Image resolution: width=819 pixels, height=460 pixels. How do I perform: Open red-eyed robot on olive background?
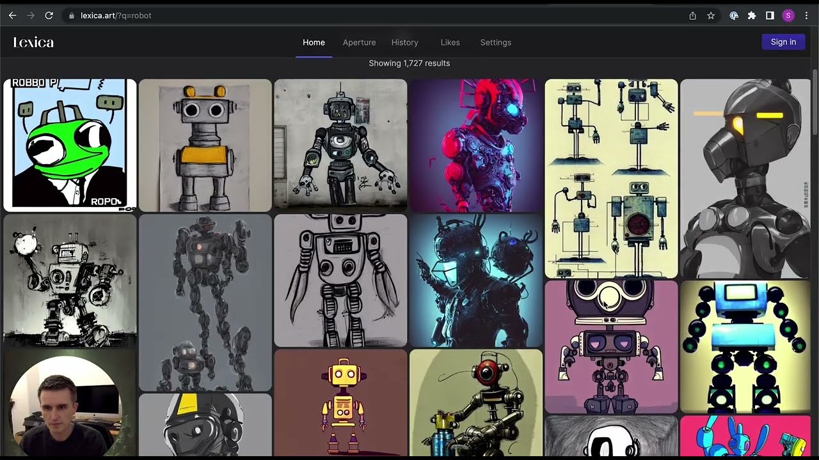click(x=476, y=402)
